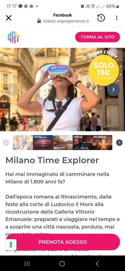
Task: Select the court feast thumbnail
Action: 82,143
